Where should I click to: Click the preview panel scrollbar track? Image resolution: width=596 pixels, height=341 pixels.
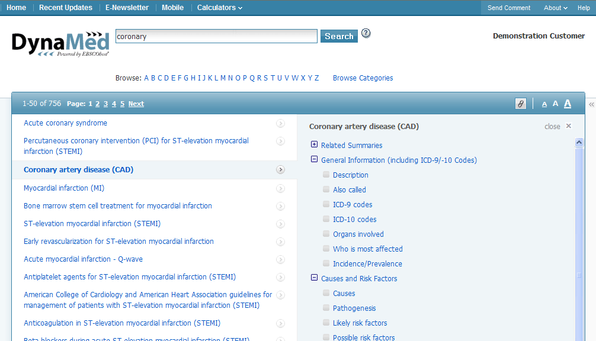pyautogui.click(x=579, y=244)
